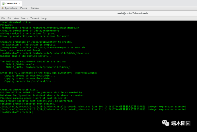Click the rootadd_rdbms.sh 'line 80' error
This screenshot has height=132, width=197.
[x=93, y=107]
